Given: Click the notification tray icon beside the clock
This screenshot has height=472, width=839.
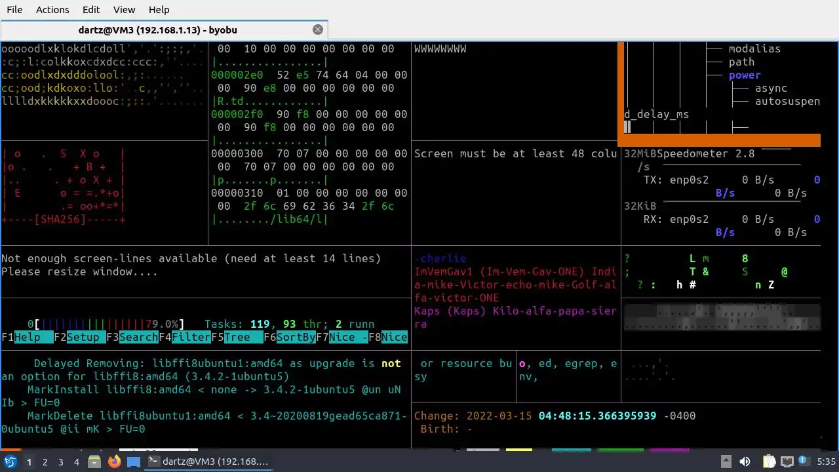Looking at the screenshot, I should pos(805,462).
